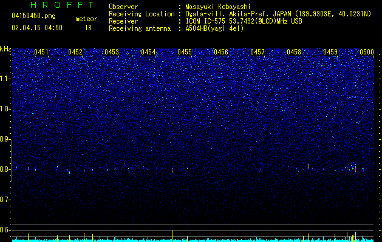Click the ICOM IC-575 receiver text
Screen dimensions: 382x242
[x=244, y=21]
